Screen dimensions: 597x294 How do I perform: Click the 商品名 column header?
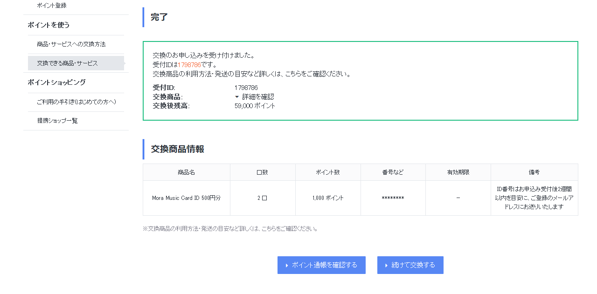click(186, 172)
